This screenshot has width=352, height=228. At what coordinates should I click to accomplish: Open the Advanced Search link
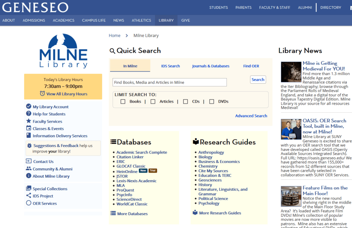tap(251, 116)
